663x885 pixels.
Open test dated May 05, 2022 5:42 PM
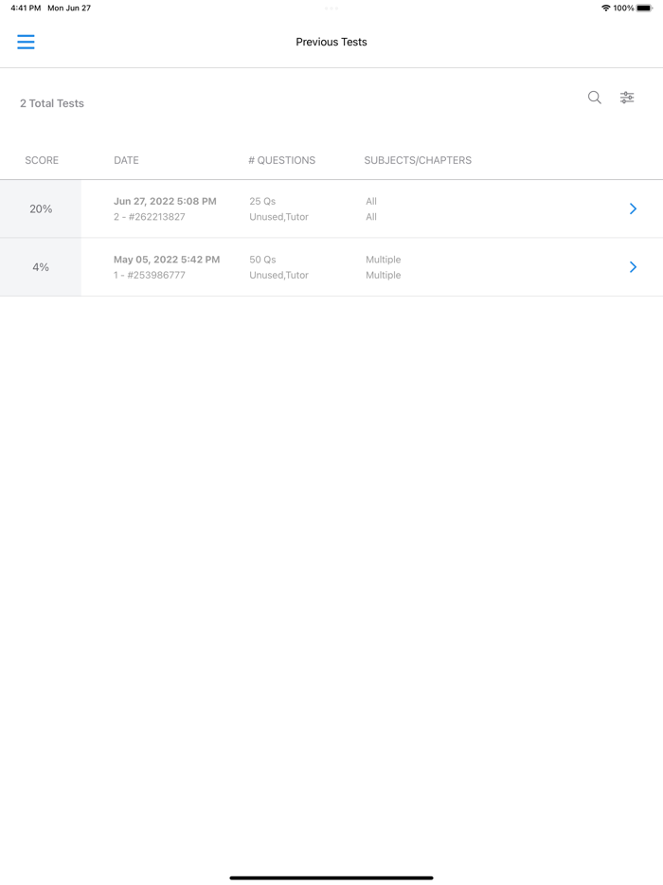coord(167,260)
